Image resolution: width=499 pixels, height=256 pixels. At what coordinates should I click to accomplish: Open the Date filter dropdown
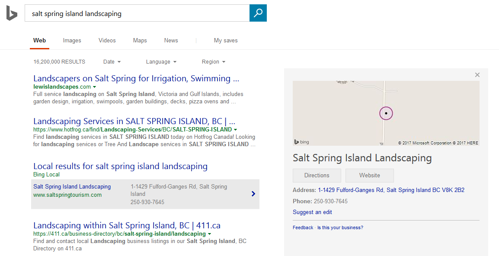(112, 62)
